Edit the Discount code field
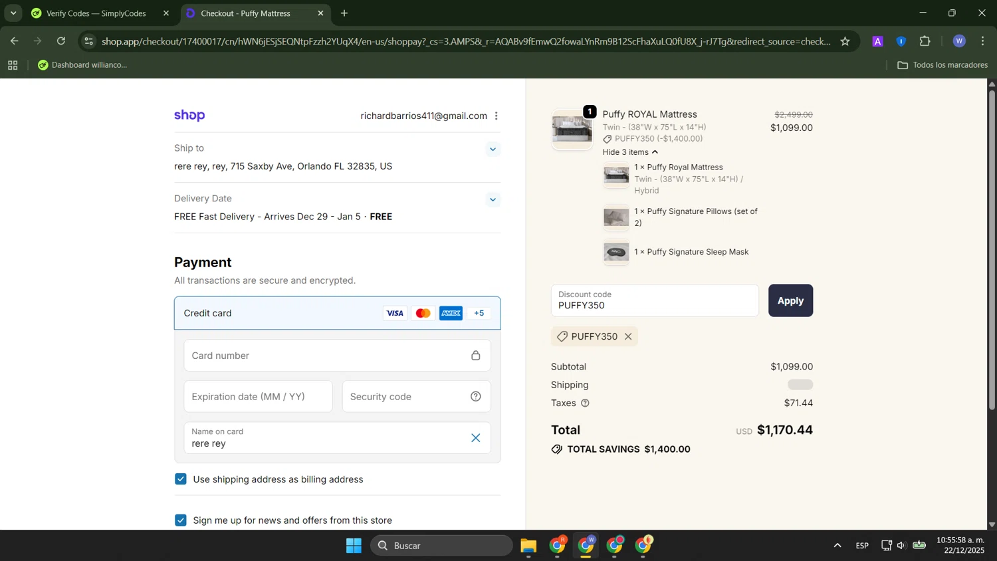 click(655, 300)
